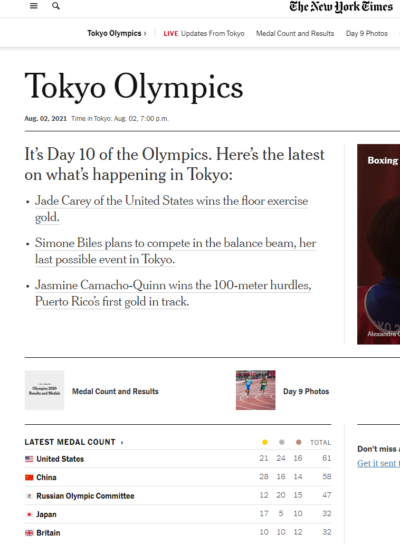The image size is (400, 544).
Task: Click the United States flag icon
Action: point(29,459)
